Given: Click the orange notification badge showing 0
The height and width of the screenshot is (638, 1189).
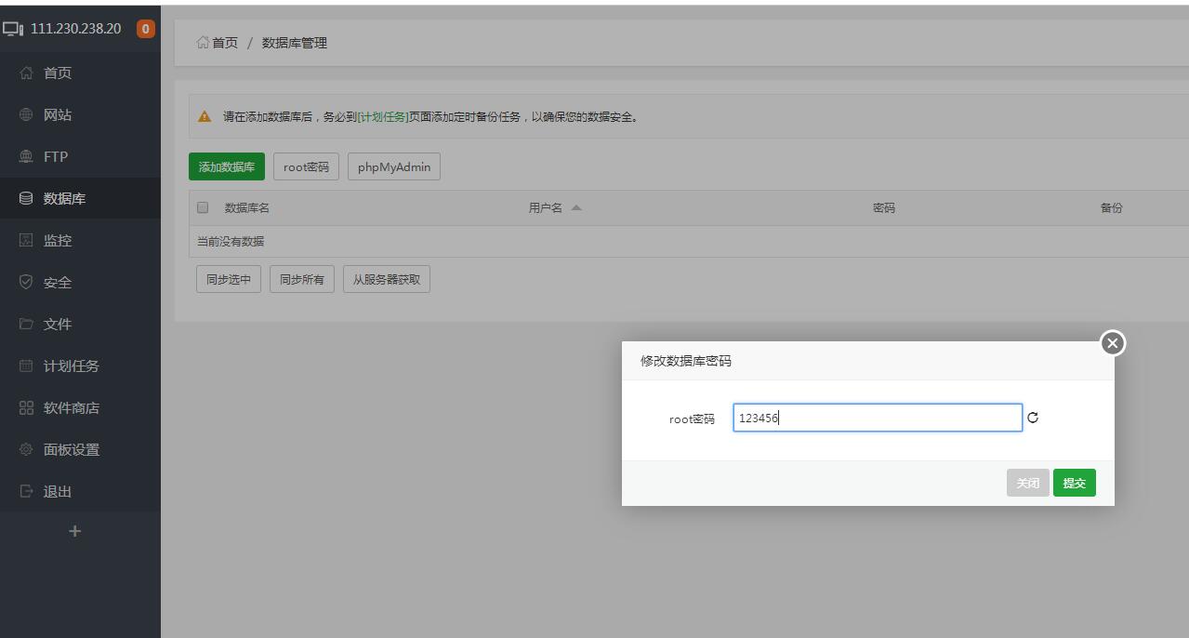Looking at the screenshot, I should 145,29.
